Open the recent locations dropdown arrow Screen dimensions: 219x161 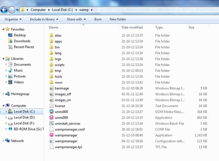tap(17, 10)
